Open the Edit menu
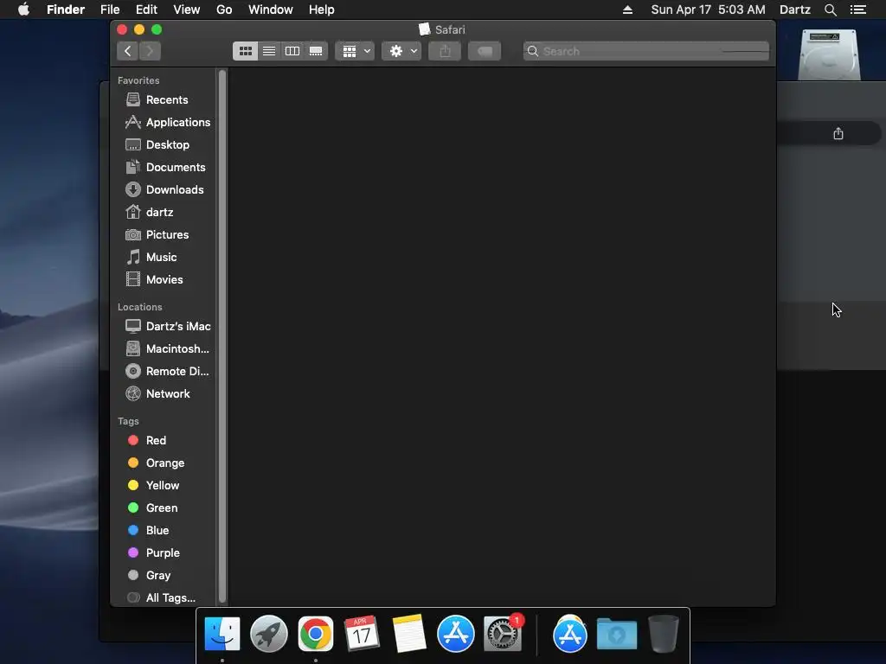This screenshot has width=886, height=664. [146, 10]
